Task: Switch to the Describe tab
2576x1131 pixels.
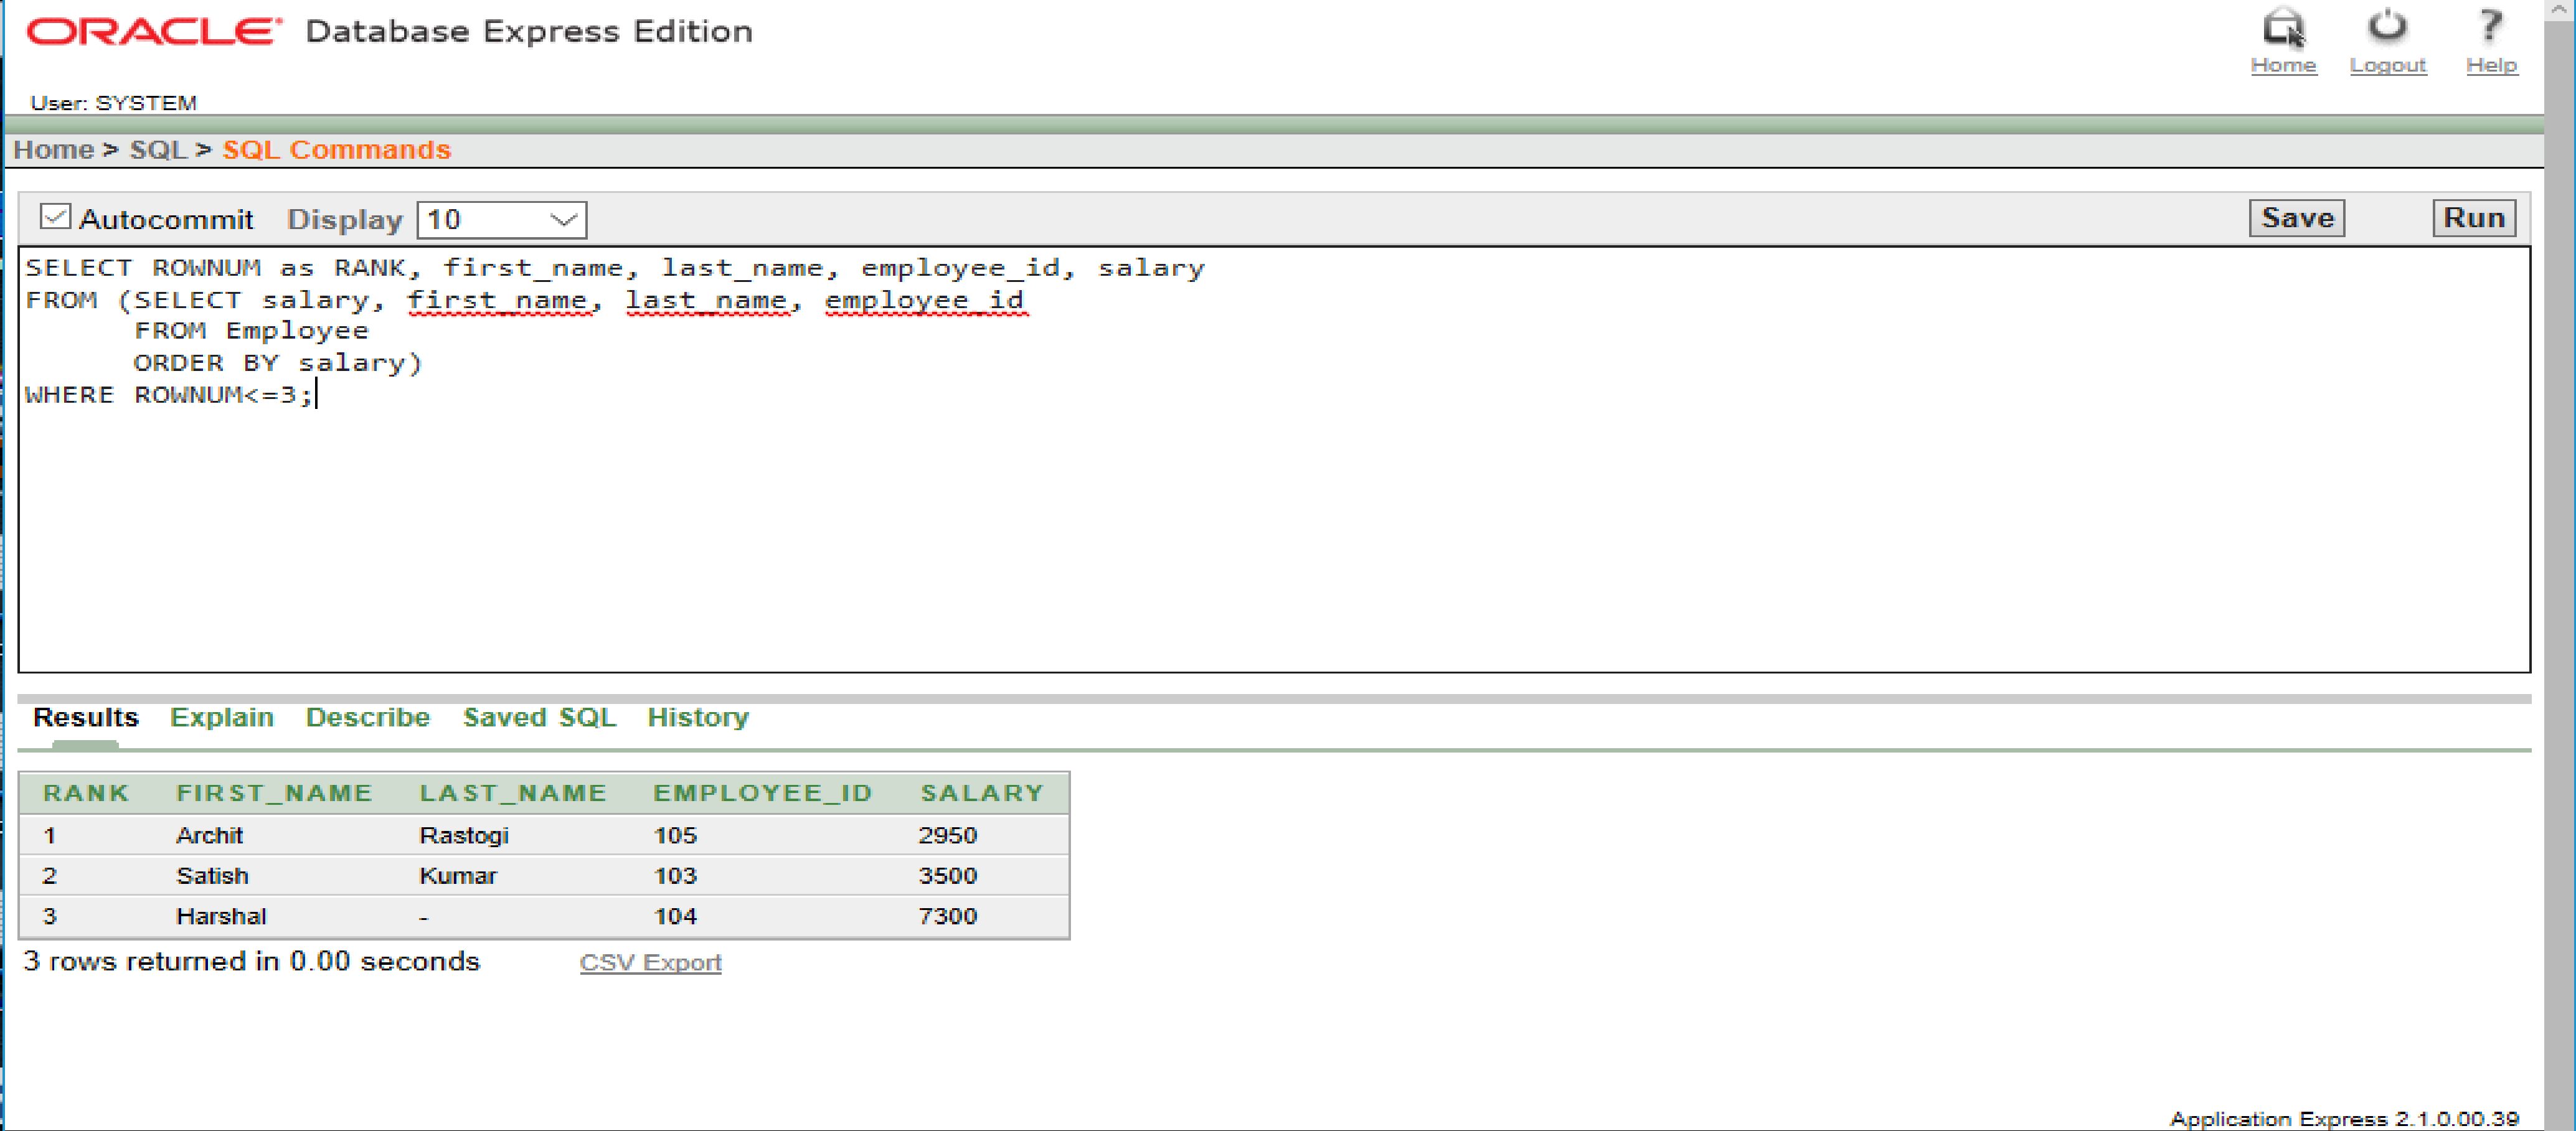Action: (367, 717)
